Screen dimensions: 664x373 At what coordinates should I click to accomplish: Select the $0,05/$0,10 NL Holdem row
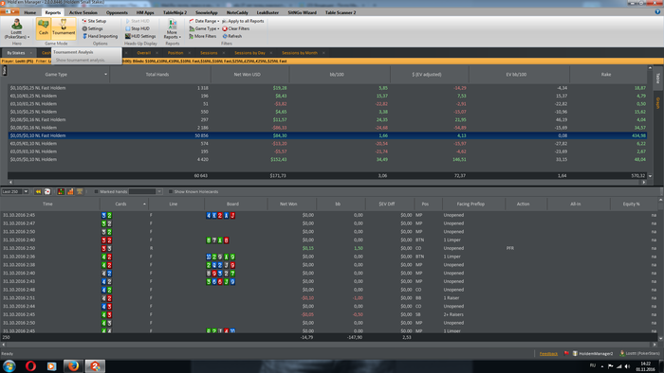[327, 159]
